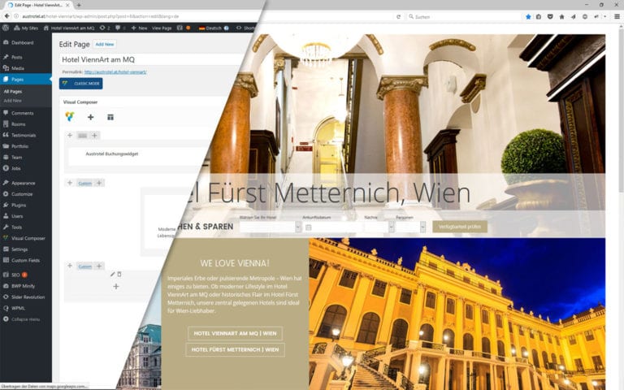Open the New content menu
The width and height of the screenshot is (624, 390).
[139, 28]
